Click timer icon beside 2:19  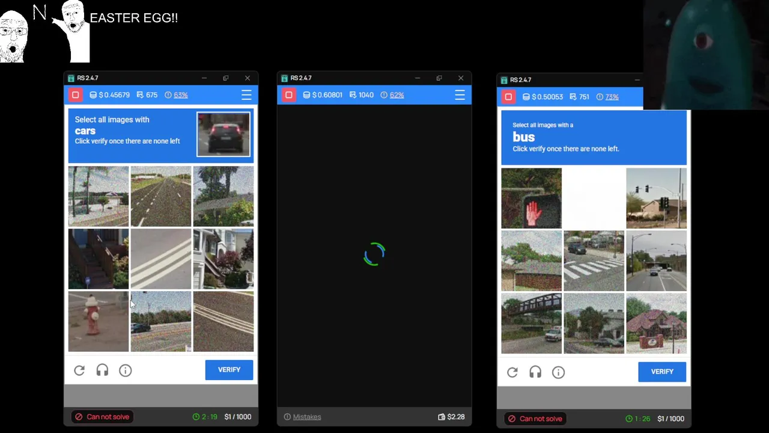tap(196, 417)
